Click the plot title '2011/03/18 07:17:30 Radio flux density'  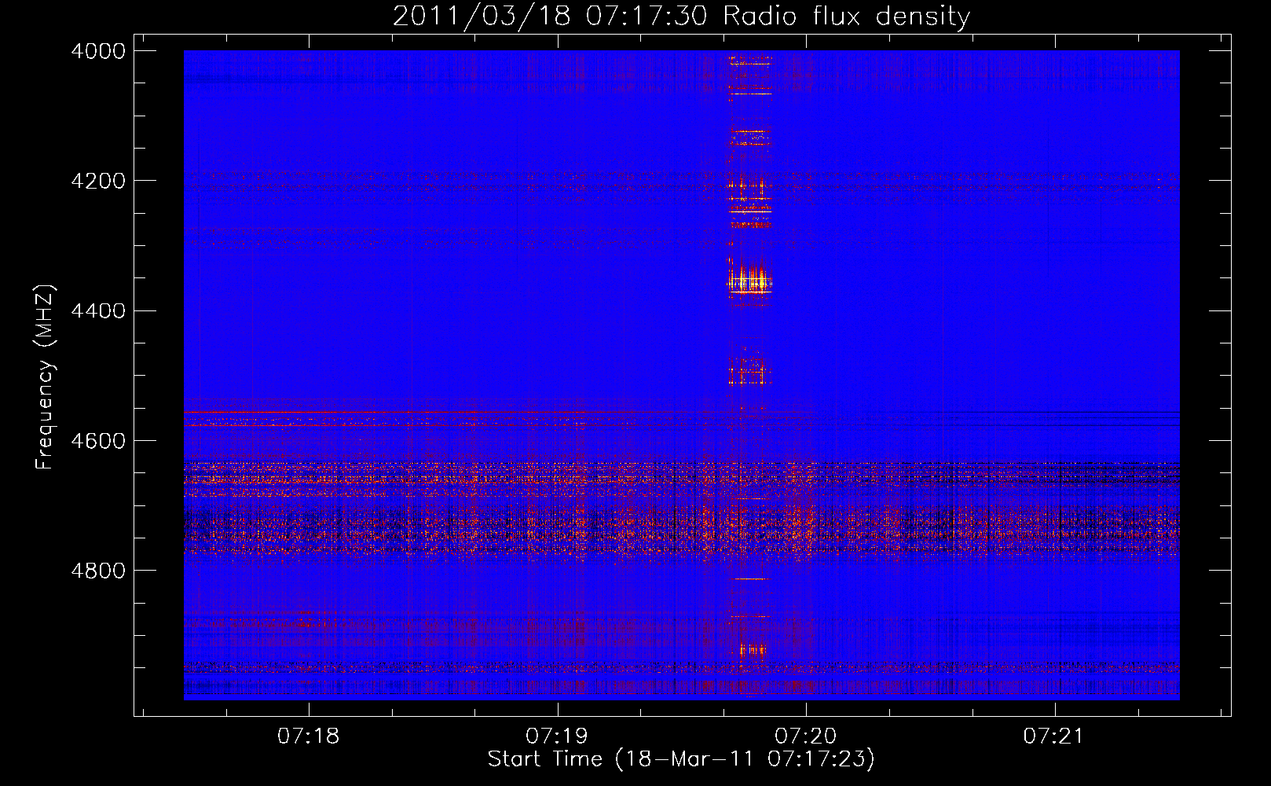click(681, 16)
